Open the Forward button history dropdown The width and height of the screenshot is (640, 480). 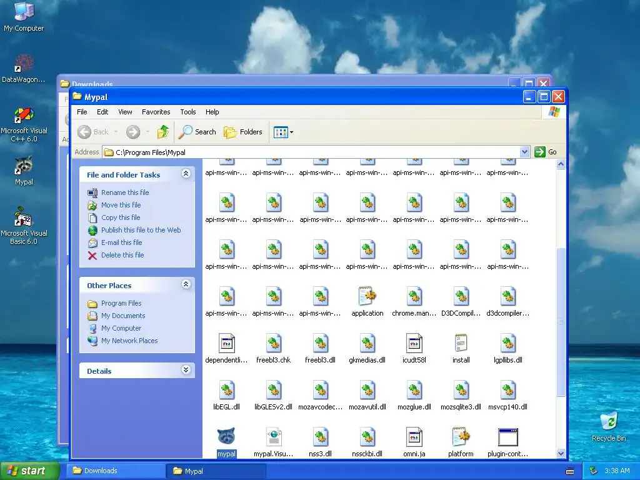coord(147,132)
